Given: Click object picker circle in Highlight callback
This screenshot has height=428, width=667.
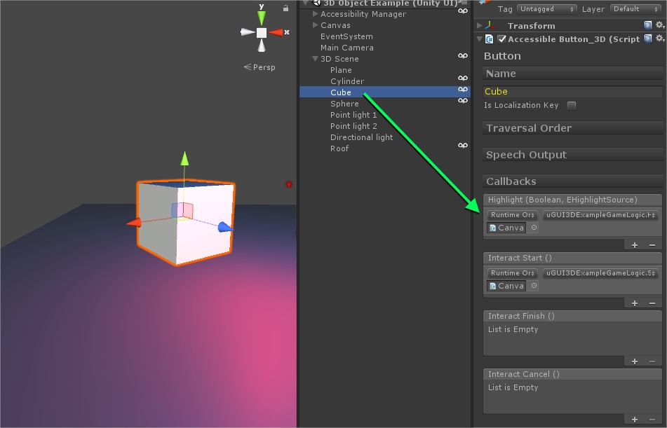Looking at the screenshot, I should [x=534, y=228].
